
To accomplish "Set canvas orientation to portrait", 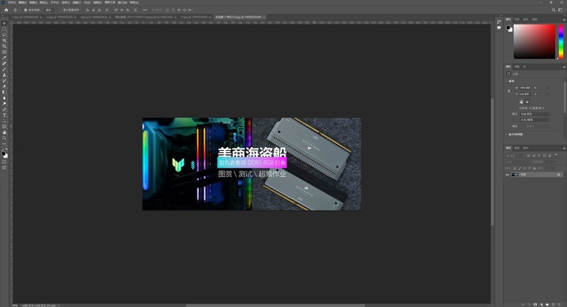I will click(522, 102).
